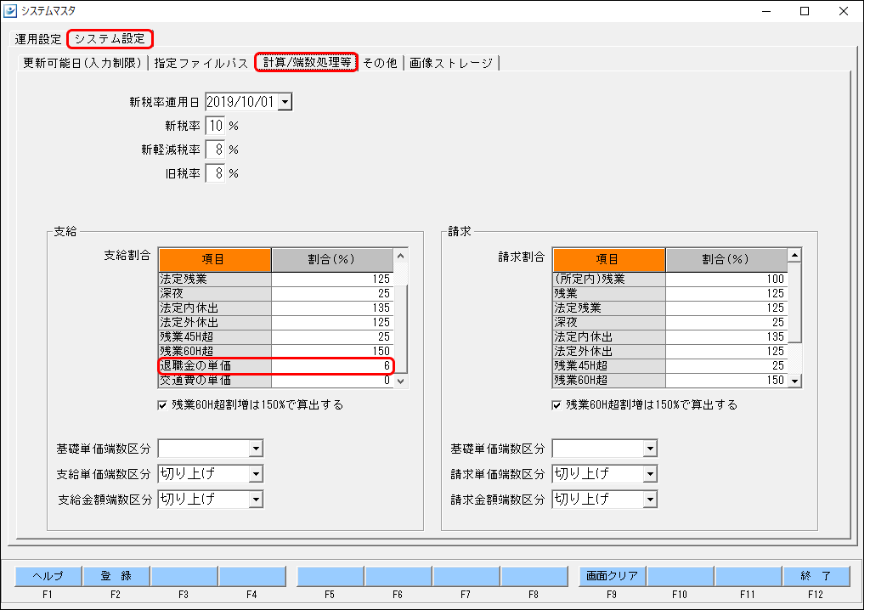Click the 終了 F12 button

pyautogui.click(x=816, y=576)
